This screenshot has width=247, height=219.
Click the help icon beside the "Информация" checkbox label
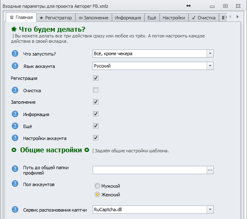(x=15, y=114)
